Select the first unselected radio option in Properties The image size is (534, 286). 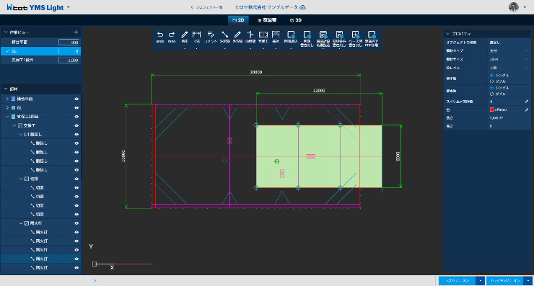491,81
